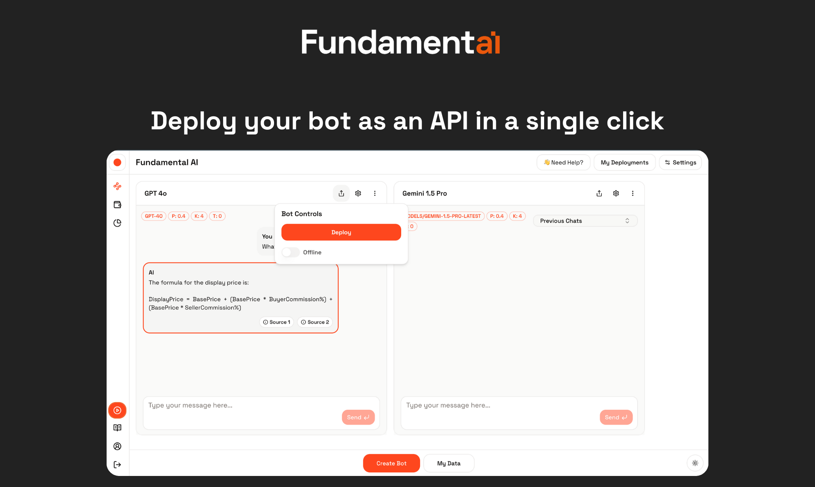The image size is (815, 487).
Task: Toggle the Offline bot switch
Action: point(291,252)
